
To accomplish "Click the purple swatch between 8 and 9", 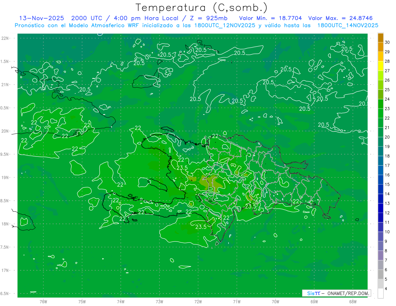I will [x=380, y=246].
